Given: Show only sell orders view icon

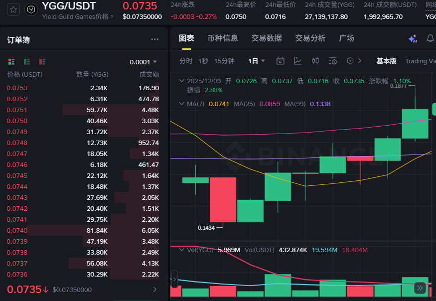Looking at the screenshot, I should [42, 61].
